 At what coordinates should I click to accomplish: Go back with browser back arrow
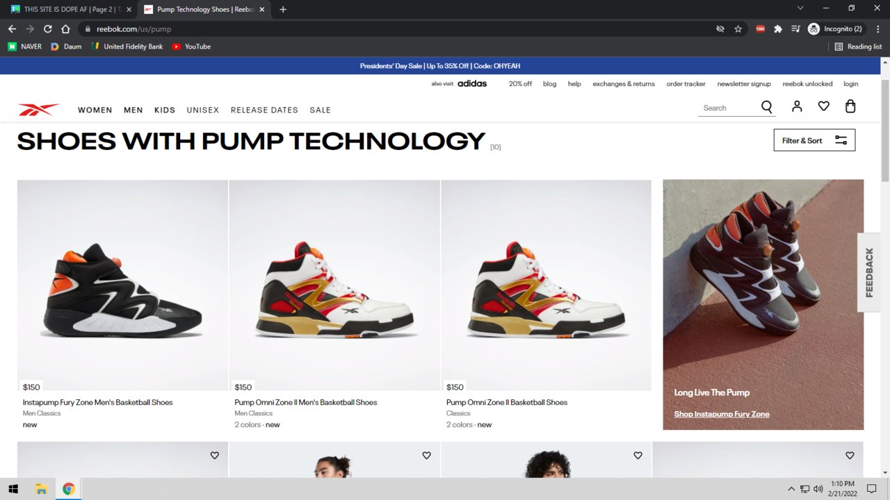[12, 29]
